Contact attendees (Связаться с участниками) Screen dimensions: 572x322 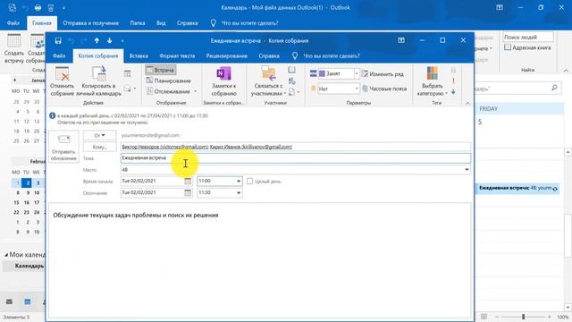(268, 81)
